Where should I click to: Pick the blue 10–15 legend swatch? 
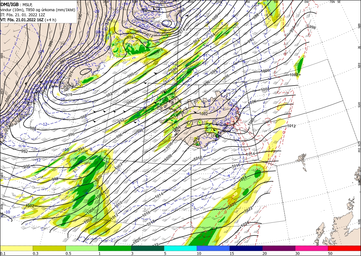213,248
